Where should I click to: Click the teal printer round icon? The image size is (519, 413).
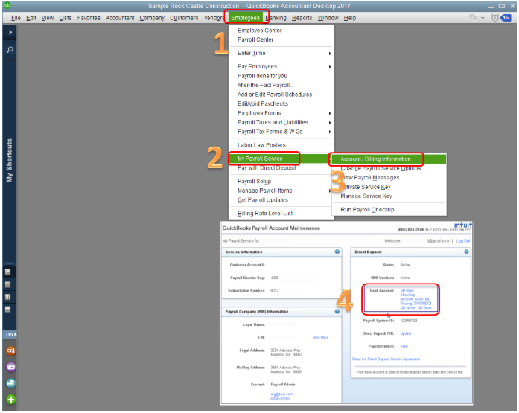click(x=10, y=383)
